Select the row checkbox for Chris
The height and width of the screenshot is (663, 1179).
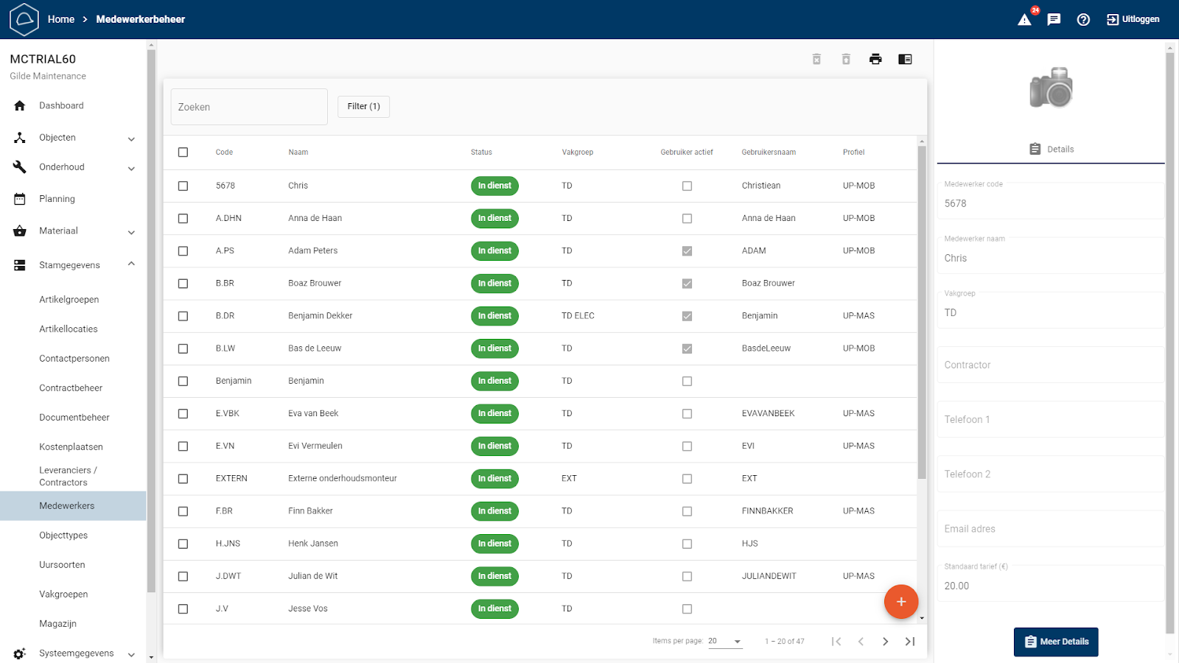point(183,186)
